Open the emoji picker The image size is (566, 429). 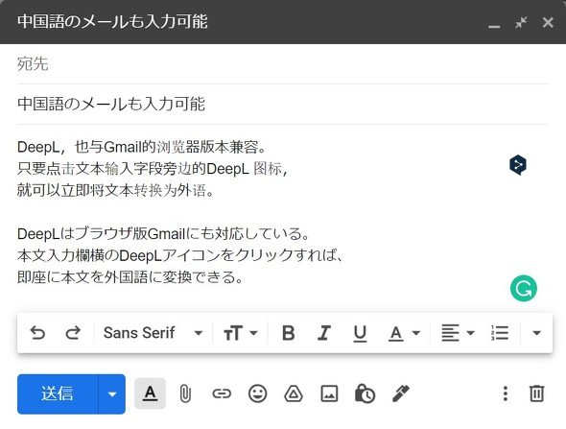pos(258,393)
